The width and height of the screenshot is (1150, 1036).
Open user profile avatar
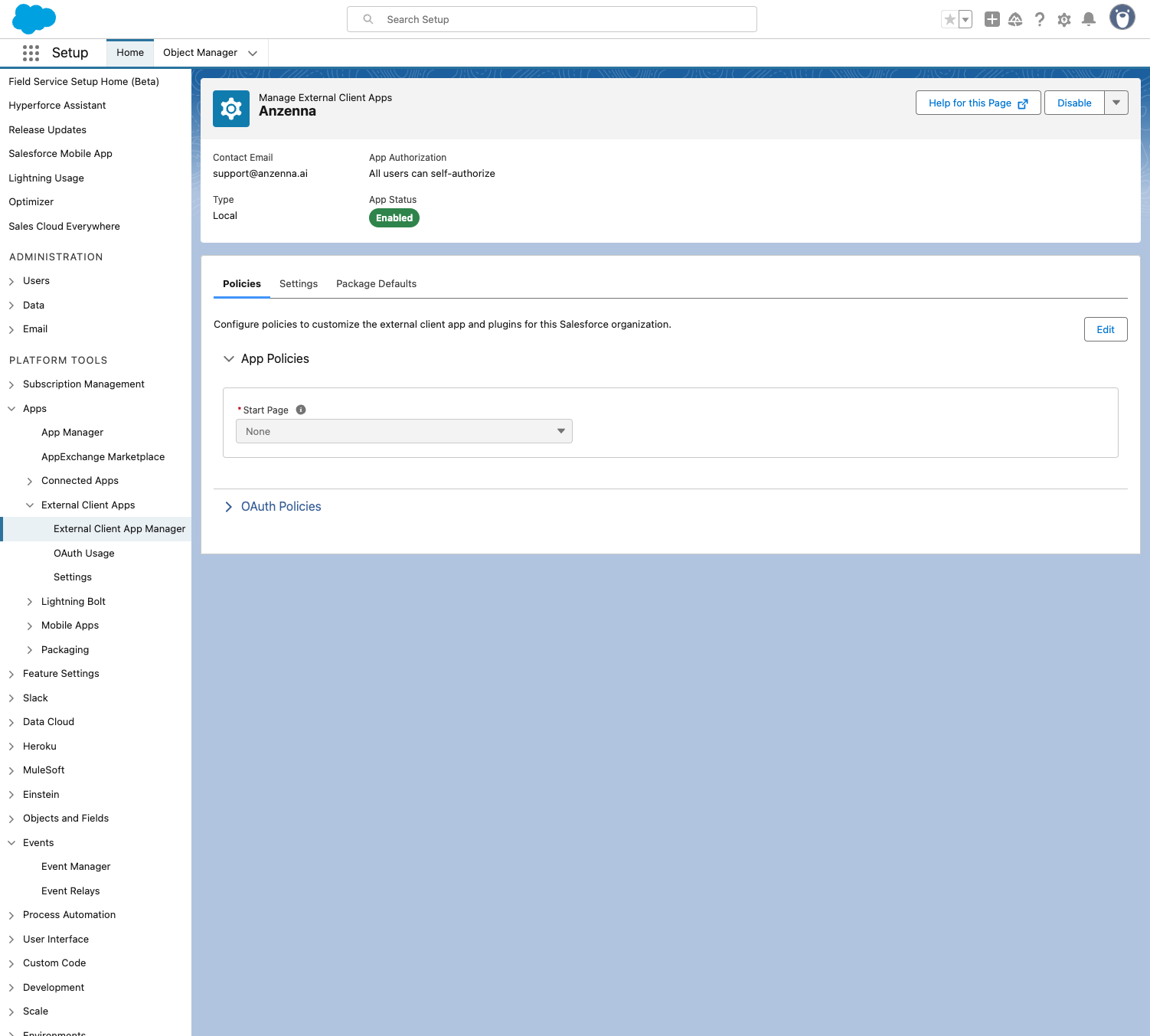(x=1122, y=18)
